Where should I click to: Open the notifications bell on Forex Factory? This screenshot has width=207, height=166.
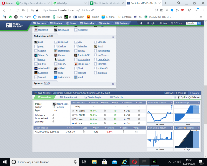141,23
